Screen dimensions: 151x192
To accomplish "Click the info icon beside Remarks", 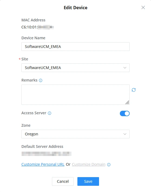I will tap(41, 80).
